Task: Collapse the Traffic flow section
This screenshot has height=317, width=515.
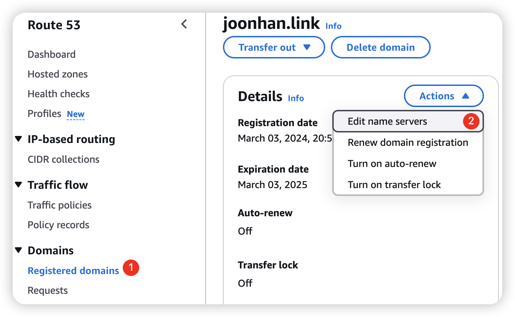Action: (x=19, y=185)
